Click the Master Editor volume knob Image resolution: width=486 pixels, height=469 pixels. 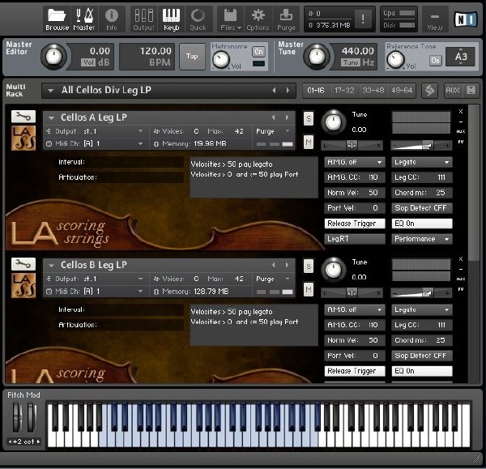click(x=54, y=57)
